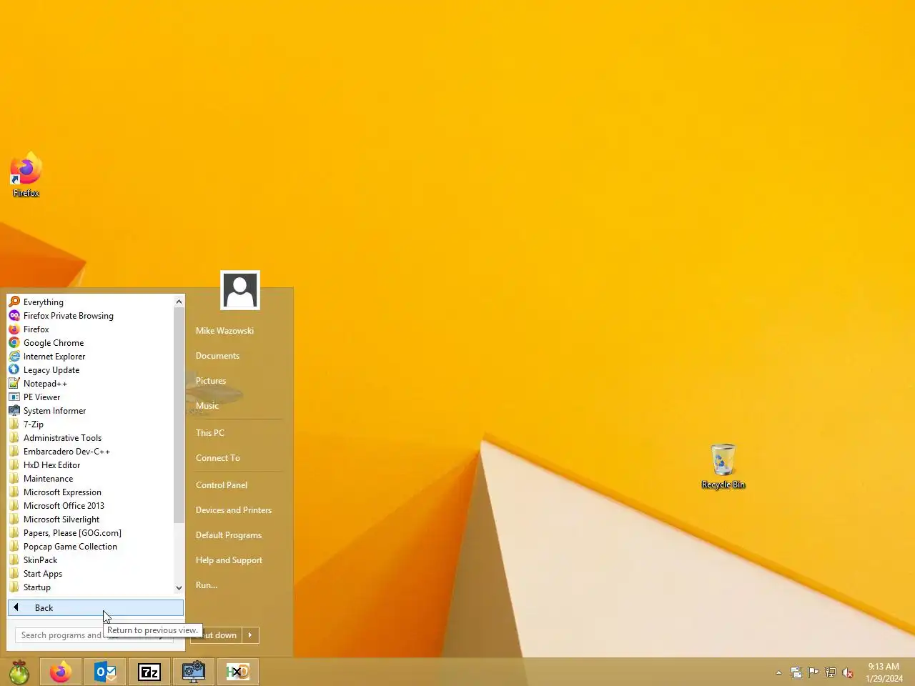The width and height of the screenshot is (915, 686).
Task: Open Default Programs
Action: 229,535
